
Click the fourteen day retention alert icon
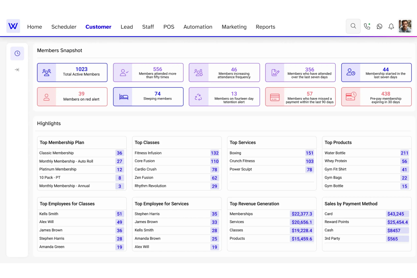tap(199, 97)
